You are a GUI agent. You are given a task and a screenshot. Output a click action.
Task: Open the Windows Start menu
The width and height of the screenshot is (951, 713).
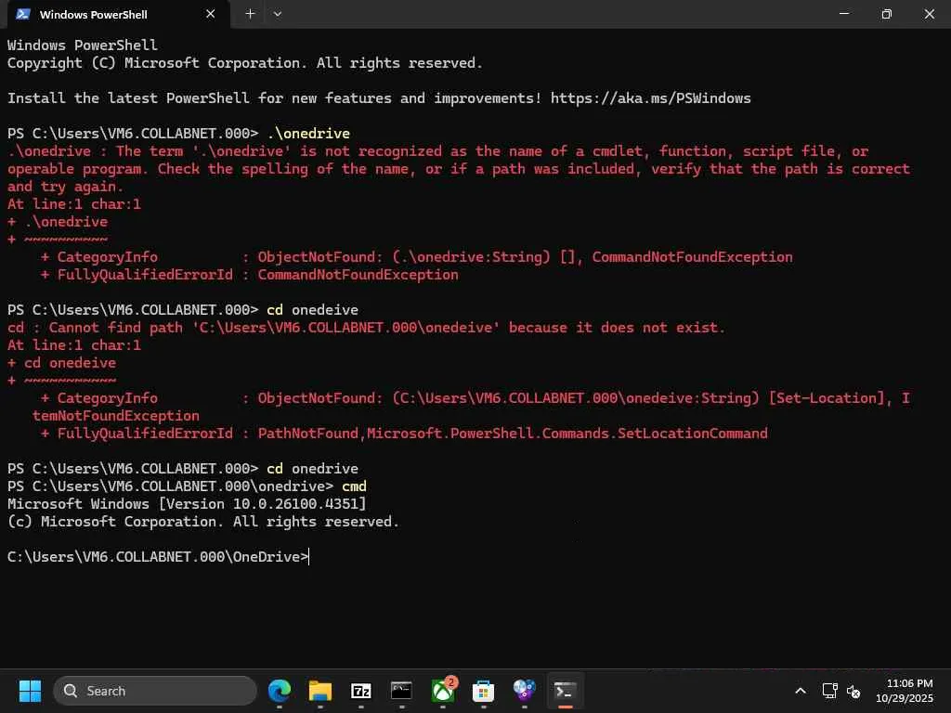click(x=30, y=691)
